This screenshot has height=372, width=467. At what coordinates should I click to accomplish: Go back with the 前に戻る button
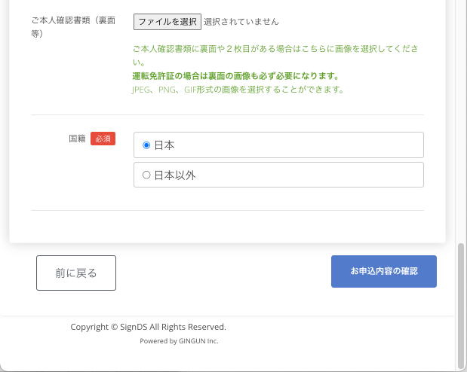coord(76,273)
